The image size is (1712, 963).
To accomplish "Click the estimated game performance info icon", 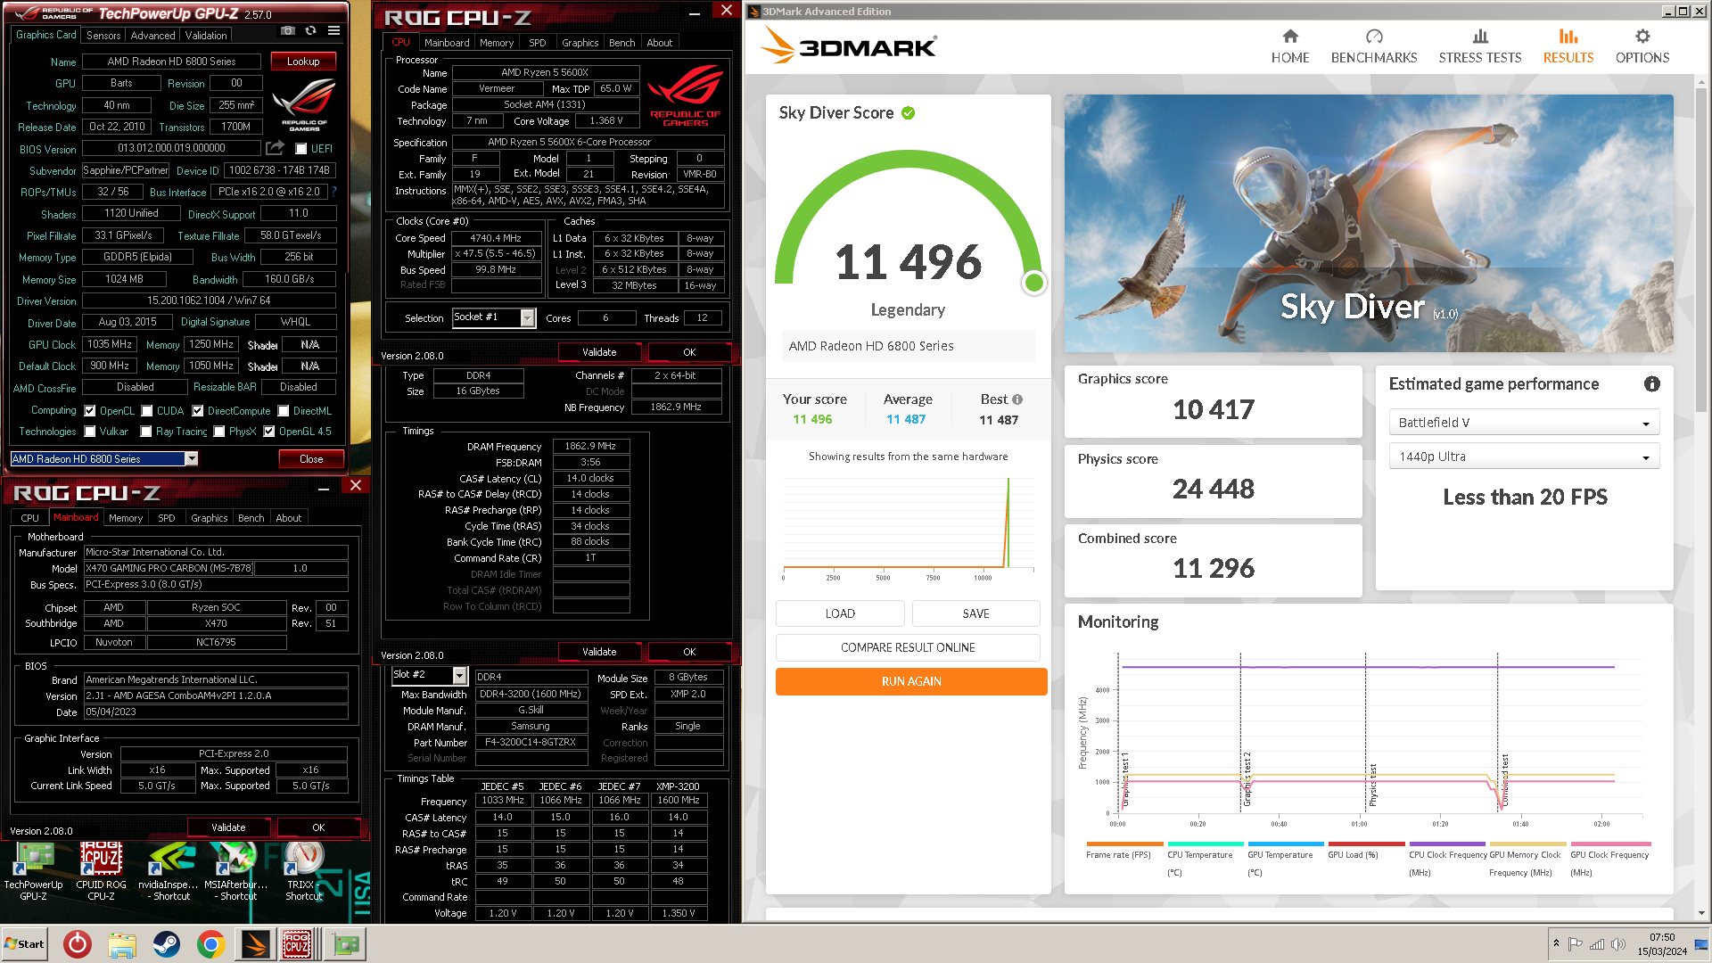I will tap(1651, 383).
